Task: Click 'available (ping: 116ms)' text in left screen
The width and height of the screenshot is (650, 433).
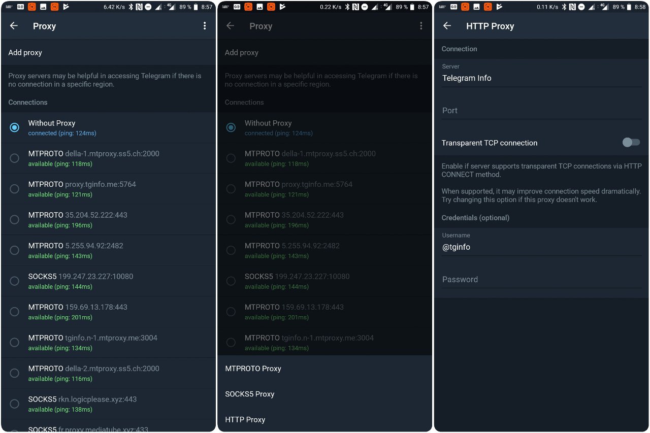Action: coord(60,379)
